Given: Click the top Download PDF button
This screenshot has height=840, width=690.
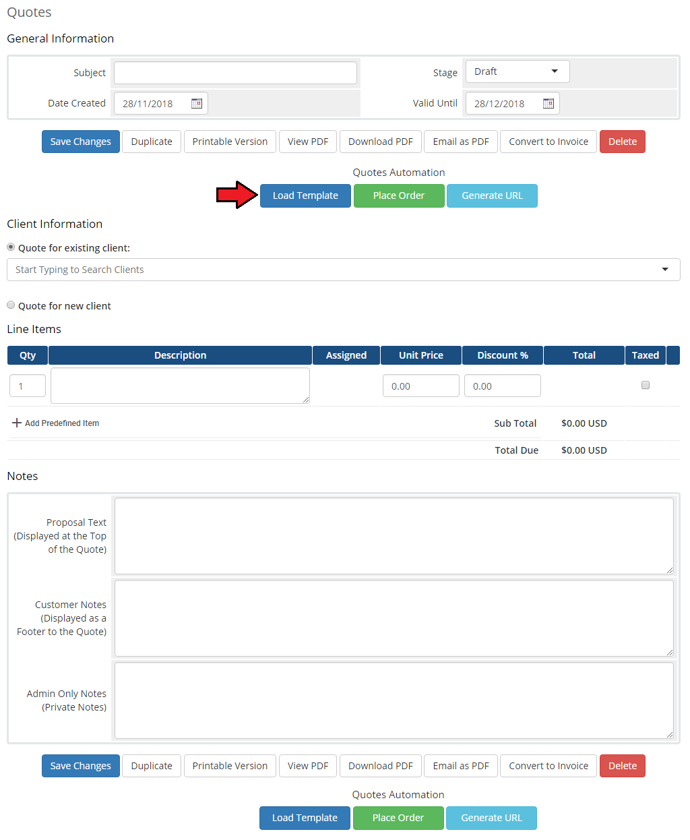Looking at the screenshot, I should click(x=381, y=142).
